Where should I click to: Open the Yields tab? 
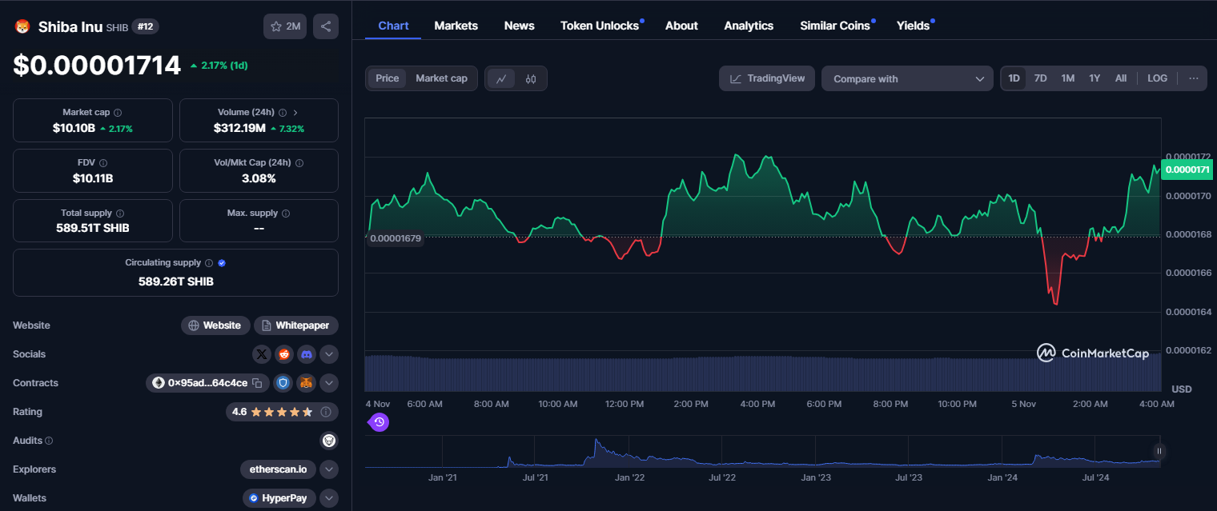pyautogui.click(x=914, y=26)
